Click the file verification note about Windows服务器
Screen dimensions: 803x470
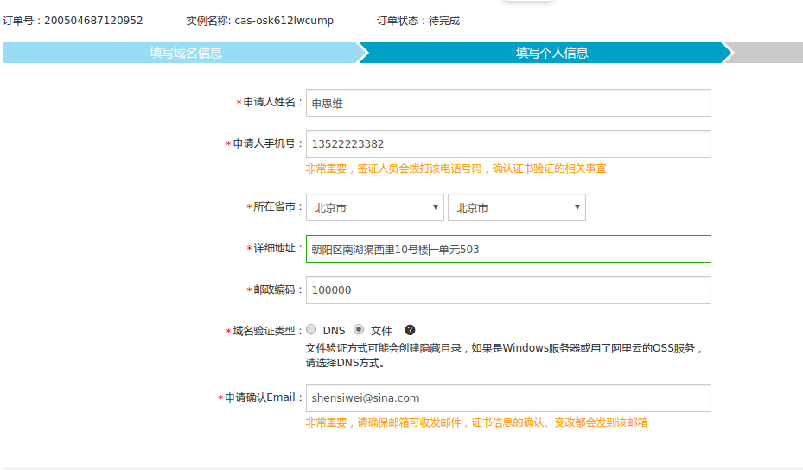pos(505,355)
